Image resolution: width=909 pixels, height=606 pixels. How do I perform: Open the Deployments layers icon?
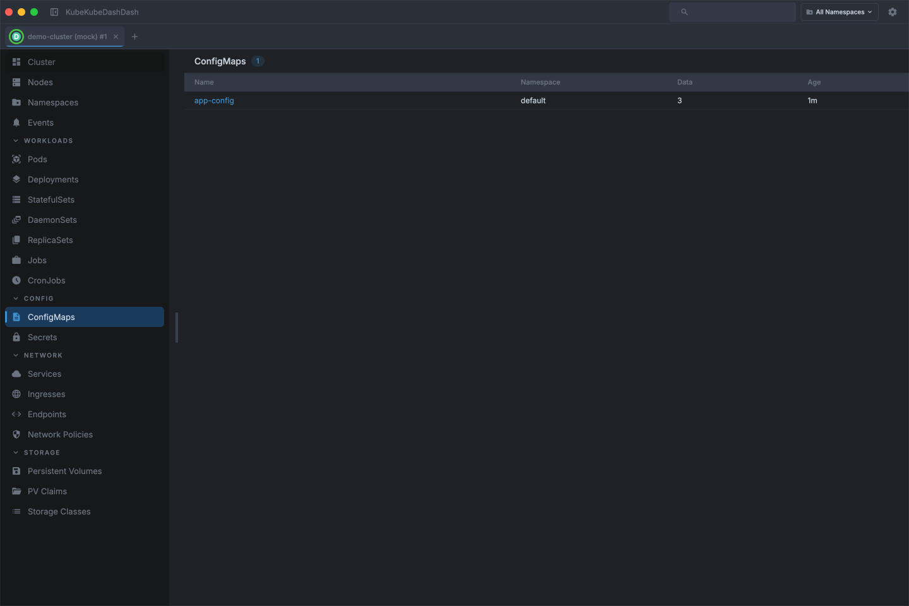click(16, 179)
